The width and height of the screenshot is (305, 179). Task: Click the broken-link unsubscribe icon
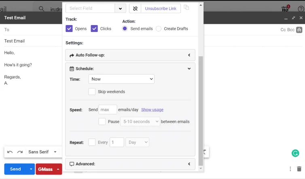(135, 8)
